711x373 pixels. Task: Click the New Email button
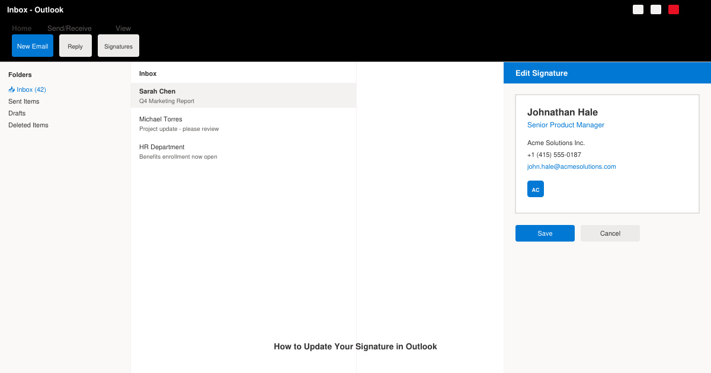[33, 46]
